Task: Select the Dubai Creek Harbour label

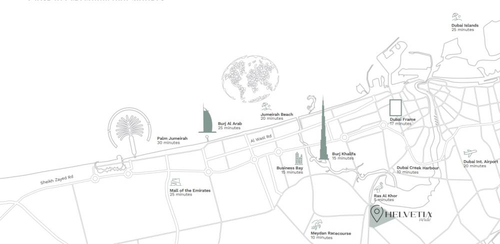Action: 417,168
